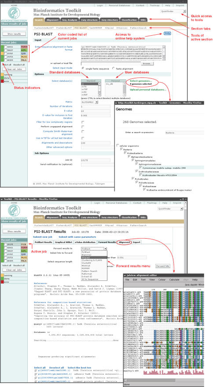This screenshot has width=213, height=387.
Task: Click 'Select the best ten' link
Action: (79, 368)
